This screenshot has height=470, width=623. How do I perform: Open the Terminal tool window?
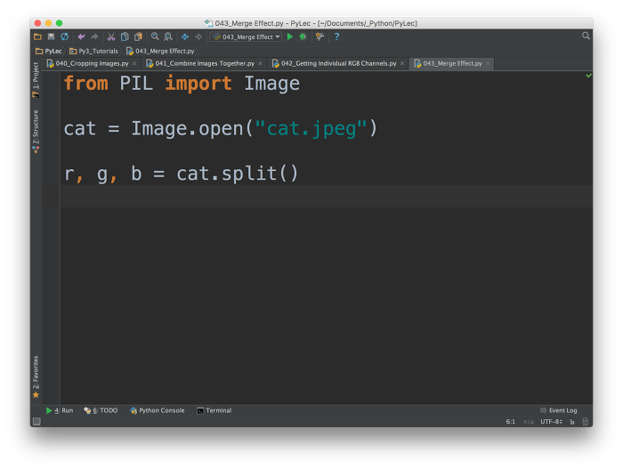214,410
